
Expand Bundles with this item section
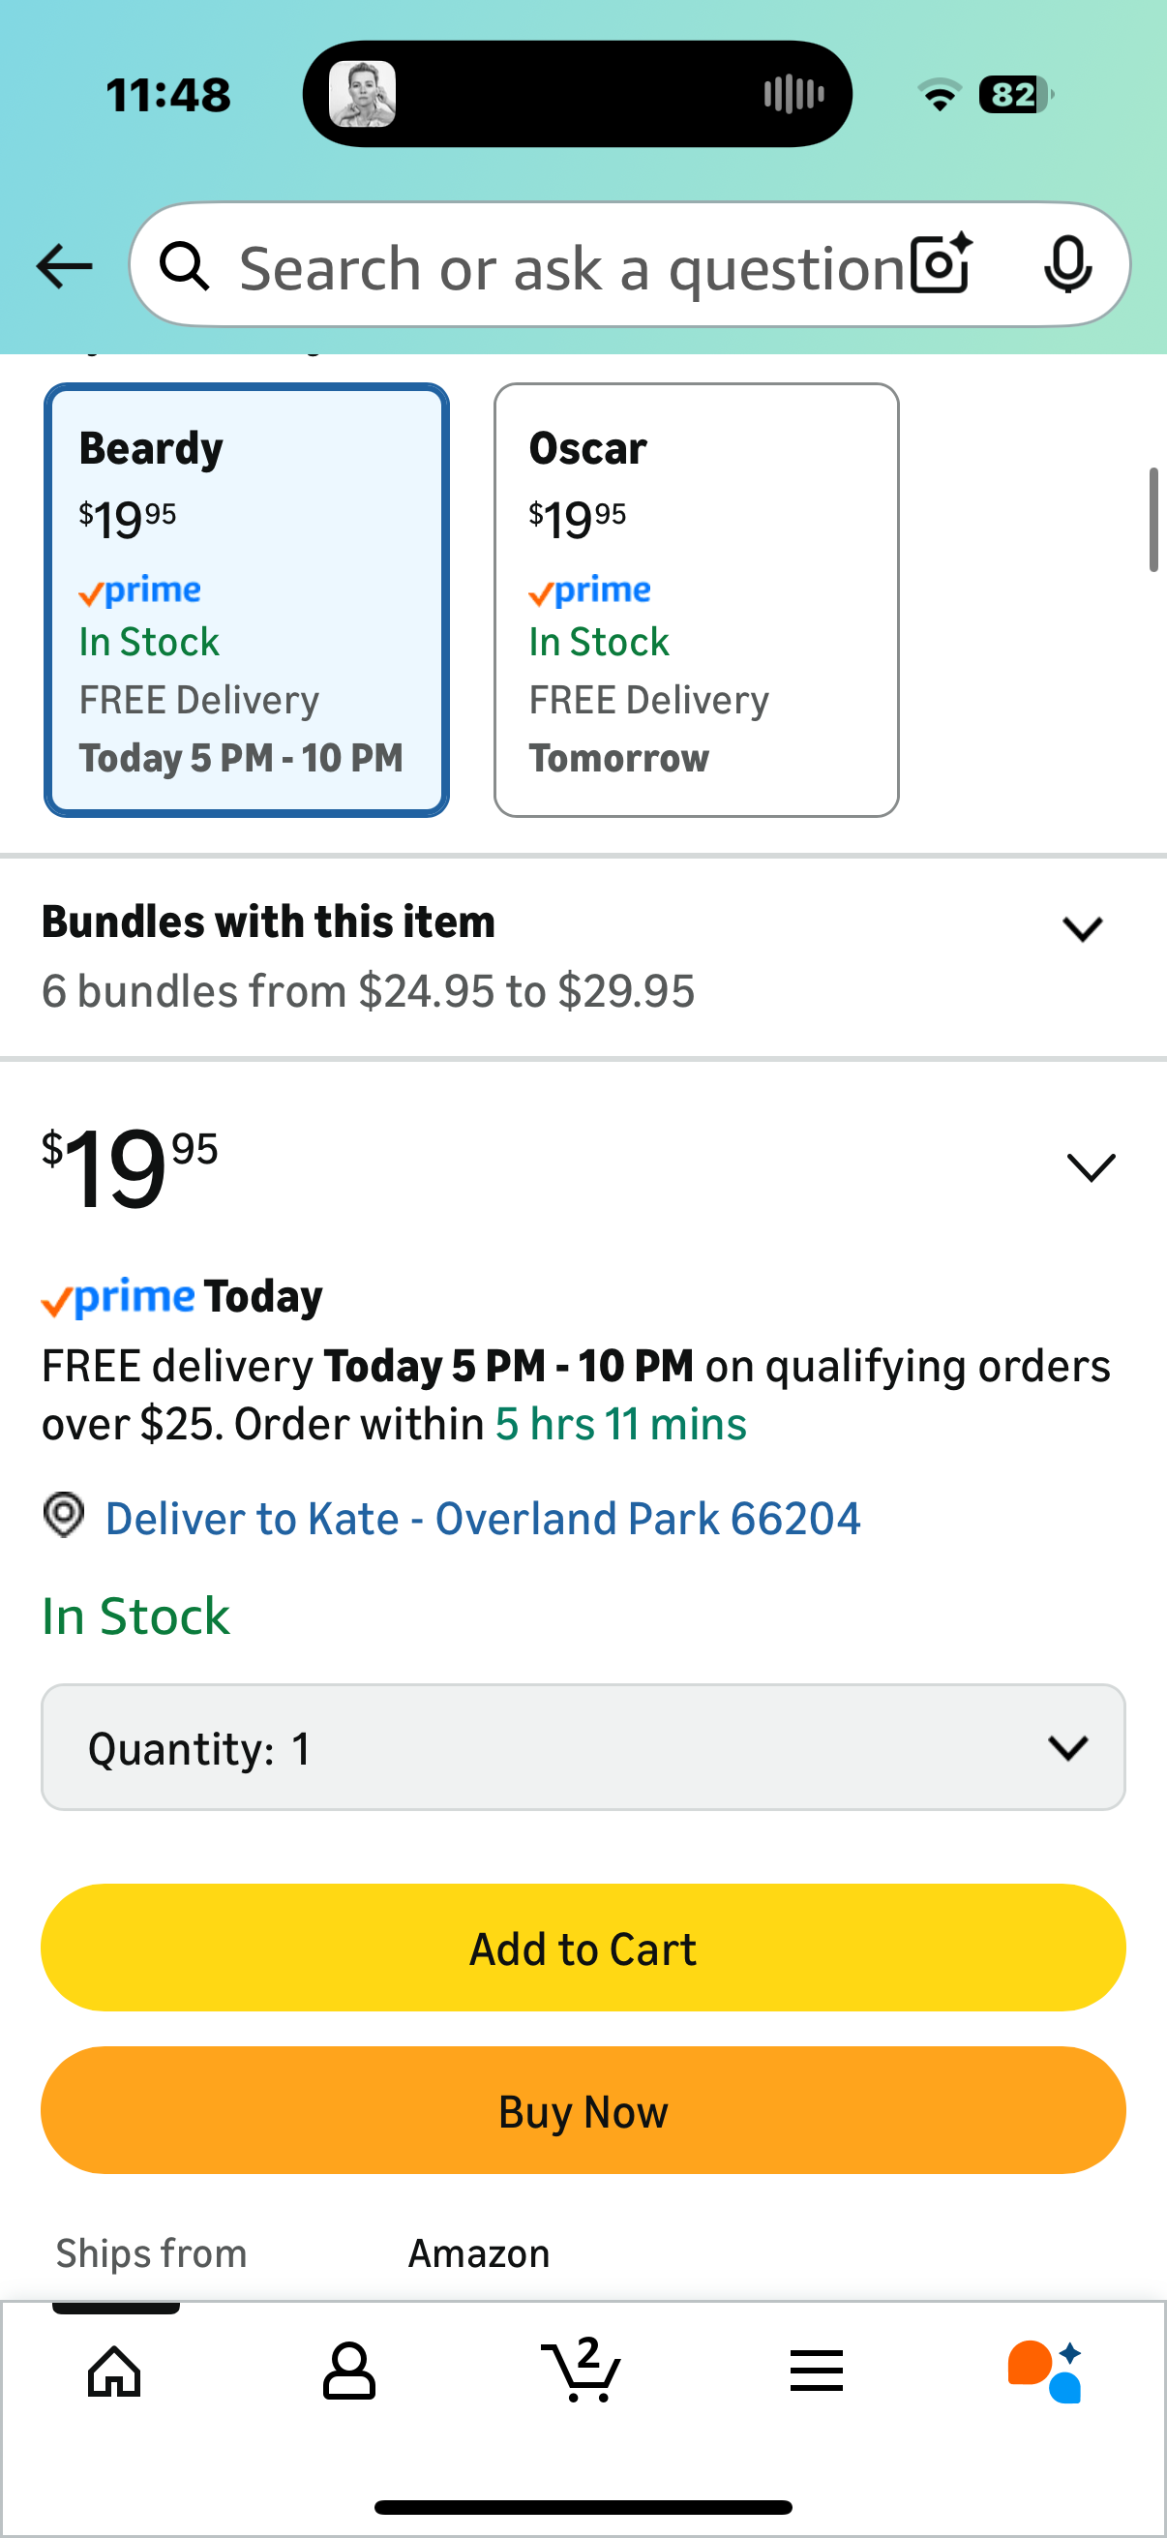[1081, 928]
